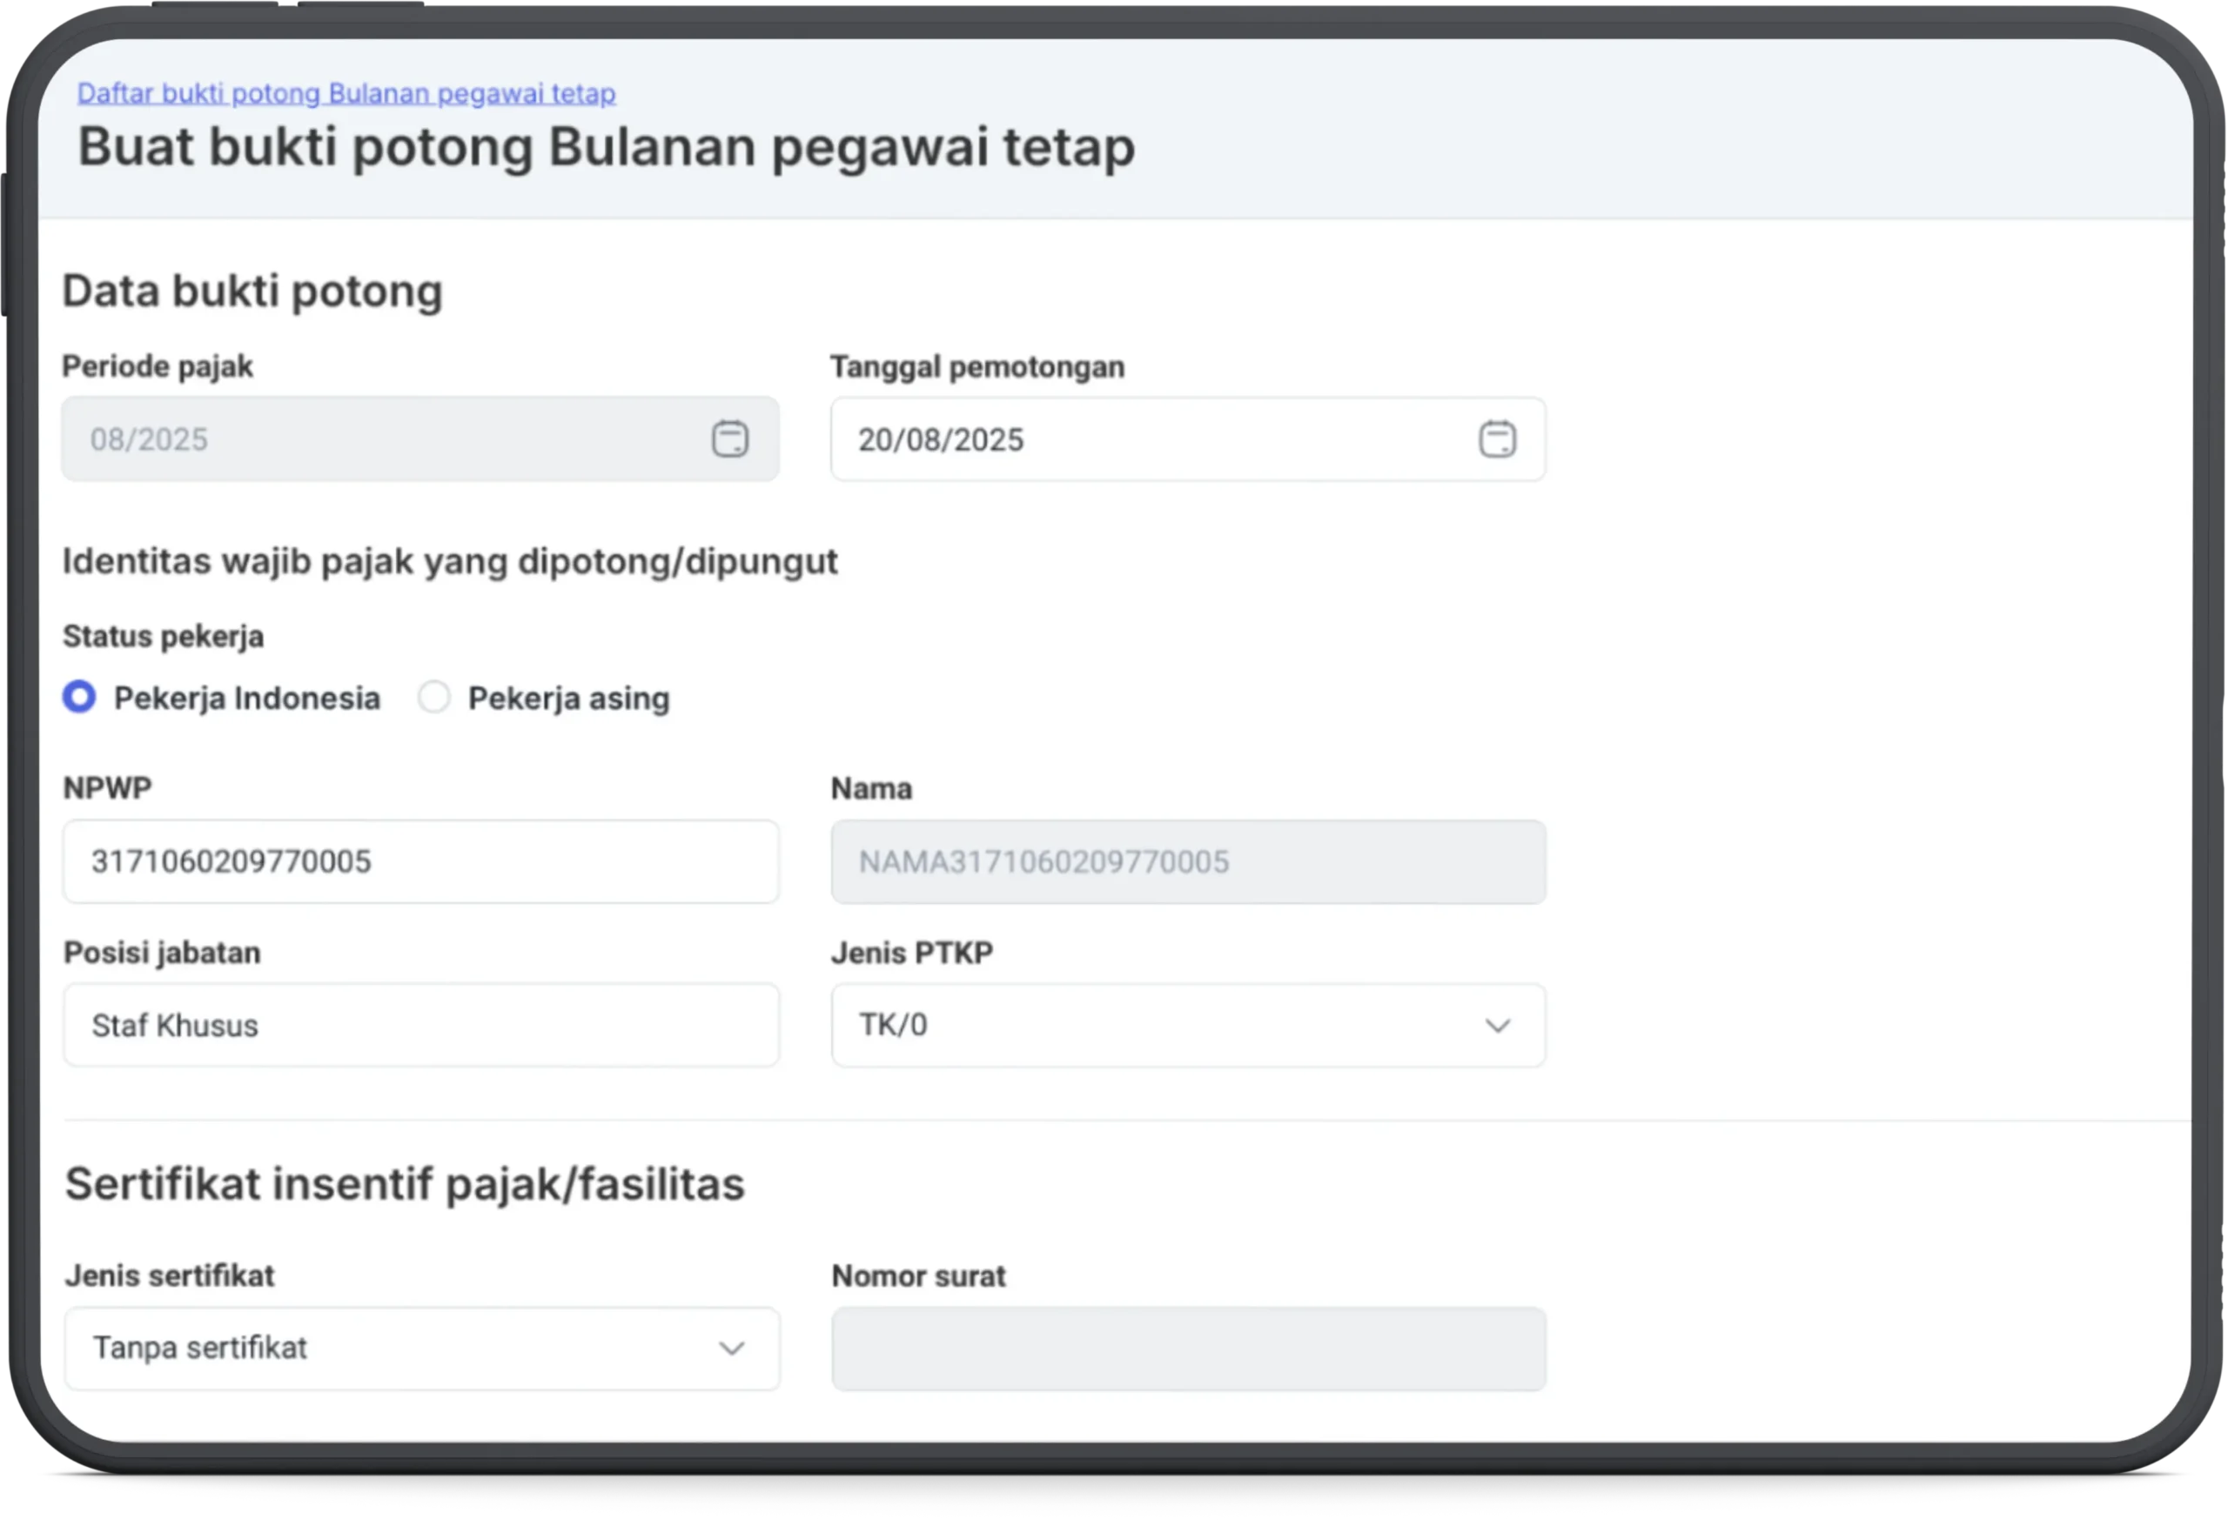The image size is (2228, 1520).
Task: Click the Data bukti potong heading
Action: coord(252,291)
